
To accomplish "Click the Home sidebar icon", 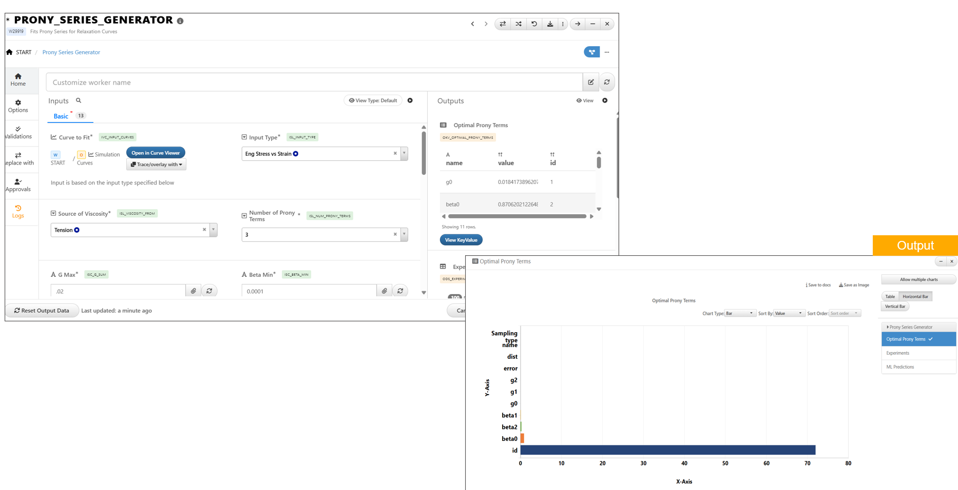I will 18,79.
